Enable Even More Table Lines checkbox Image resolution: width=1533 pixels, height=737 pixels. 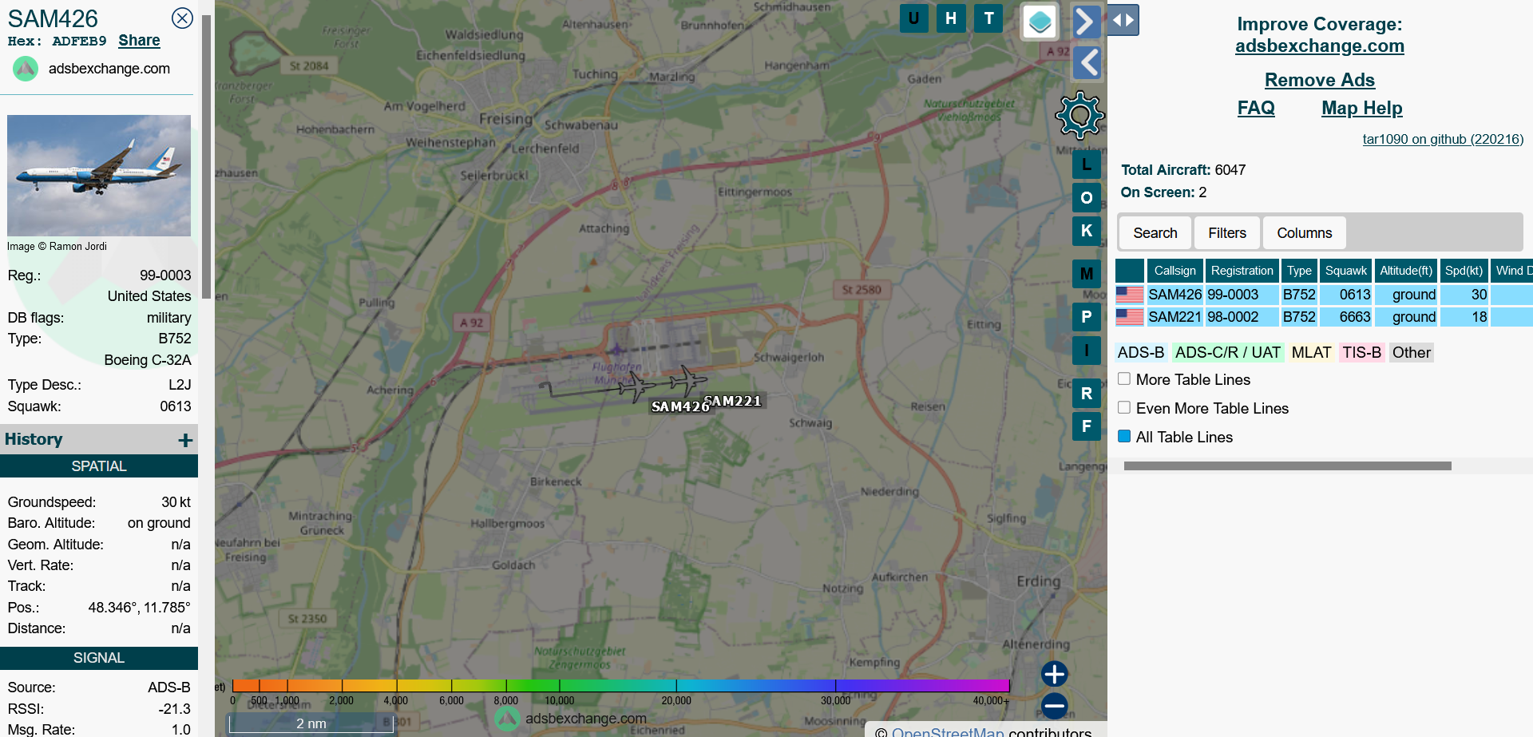point(1124,407)
